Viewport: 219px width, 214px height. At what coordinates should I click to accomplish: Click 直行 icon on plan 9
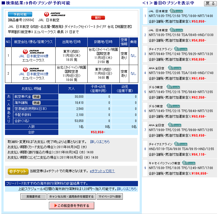[x=189, y=163]
